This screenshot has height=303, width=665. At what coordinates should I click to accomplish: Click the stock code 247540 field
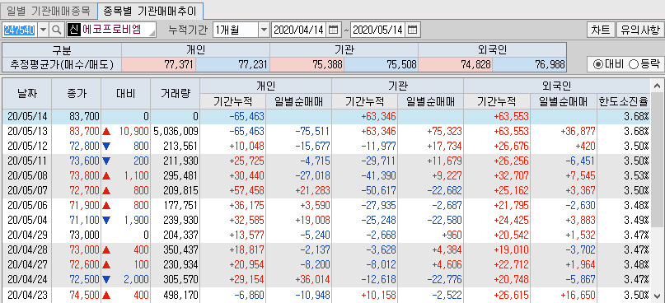tap(20, 30)
